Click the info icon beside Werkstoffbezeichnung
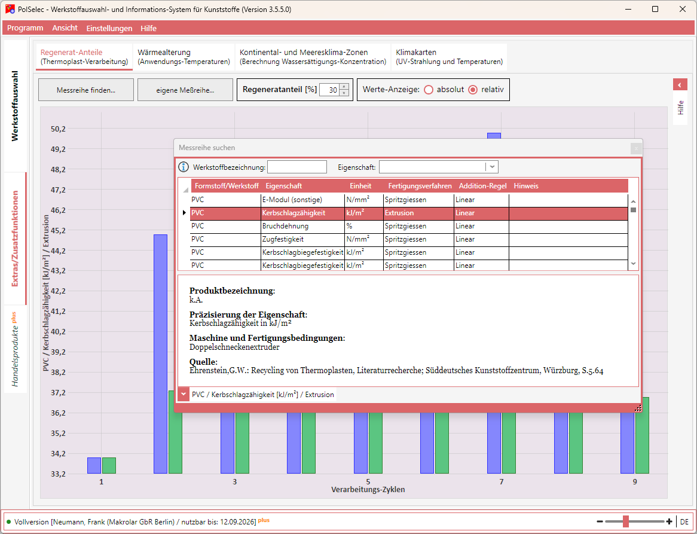Image resolution: width=697 pixels, height=534 pixels. tap(183, 167)
